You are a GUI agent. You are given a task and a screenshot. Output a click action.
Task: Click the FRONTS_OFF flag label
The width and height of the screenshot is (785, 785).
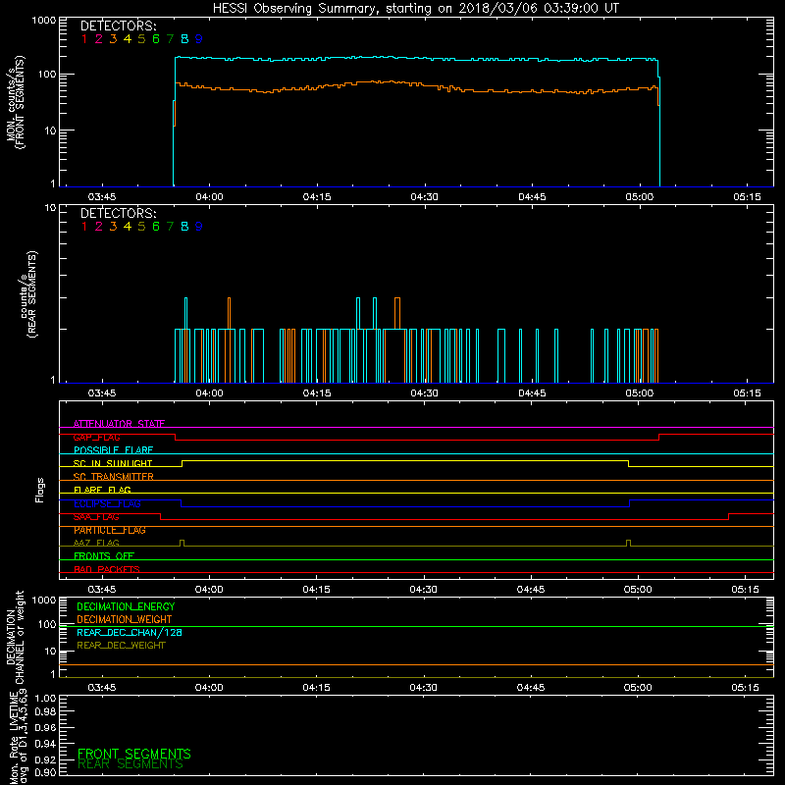pyautogui.click(x=104, y=556)
